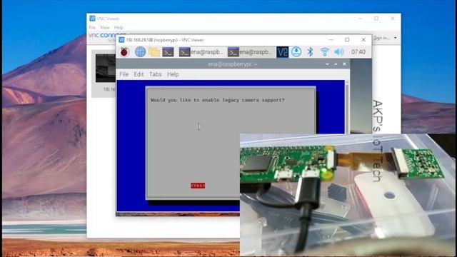Maximize the raspberrypi VNC Viewer session window

point(347,40)
